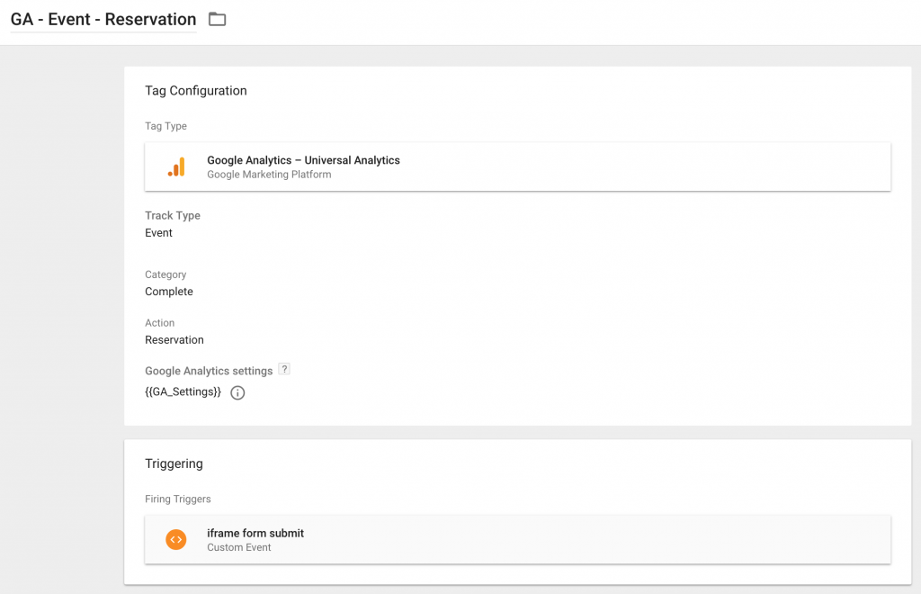Image resolution: width=921 pixels, height=594 pixels.
Task: Click the Action value Reservation
Action: click(174, 340)
